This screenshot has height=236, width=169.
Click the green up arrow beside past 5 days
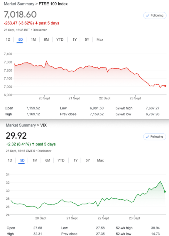pos(33,144)
